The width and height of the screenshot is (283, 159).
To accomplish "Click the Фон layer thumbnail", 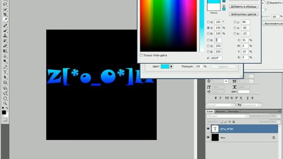I will [215, 137].
